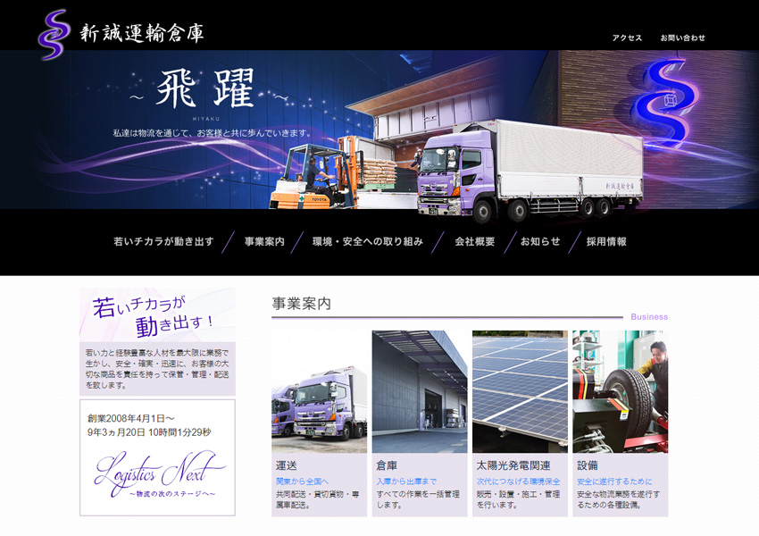Click the 新誠運輸倉庫 company name title
Screen dimensions: 759x536
point(142,34)
